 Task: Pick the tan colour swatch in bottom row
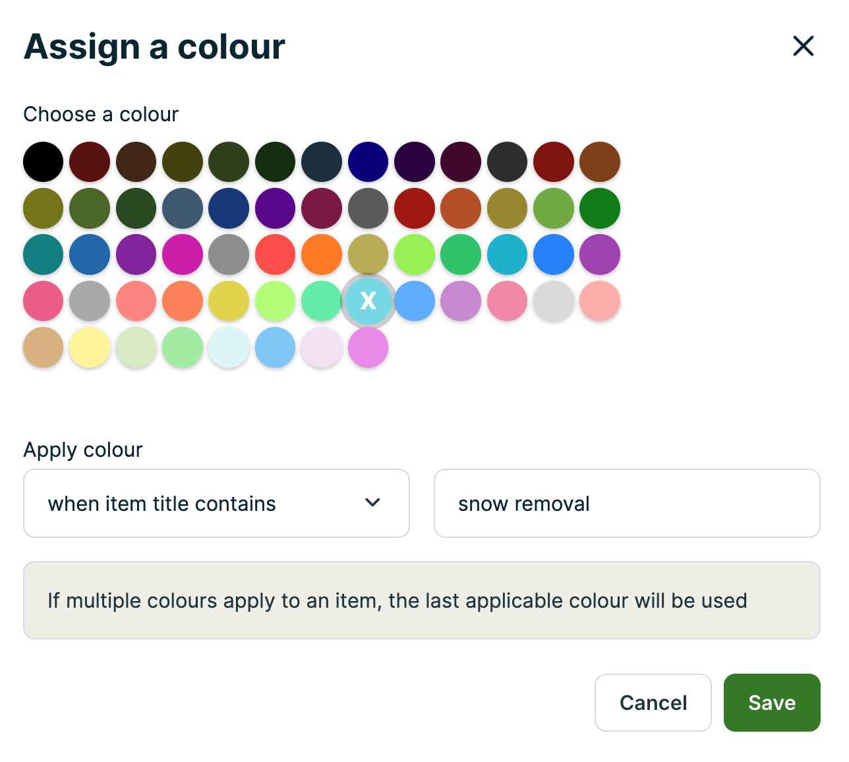coord(43,347)
